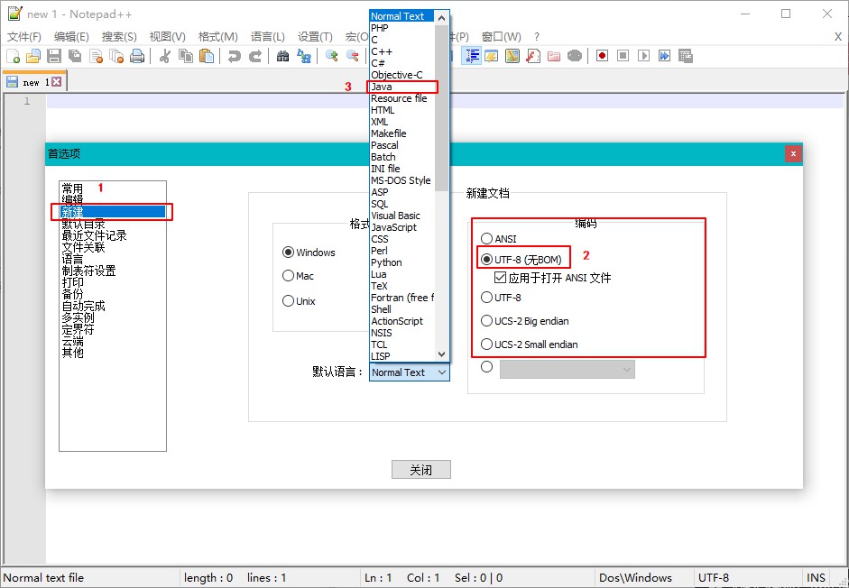The height and width of the screenshot is (588, 849).
Task: Choose SQL in the language dropdown list
Action: (x=401, y=204)
